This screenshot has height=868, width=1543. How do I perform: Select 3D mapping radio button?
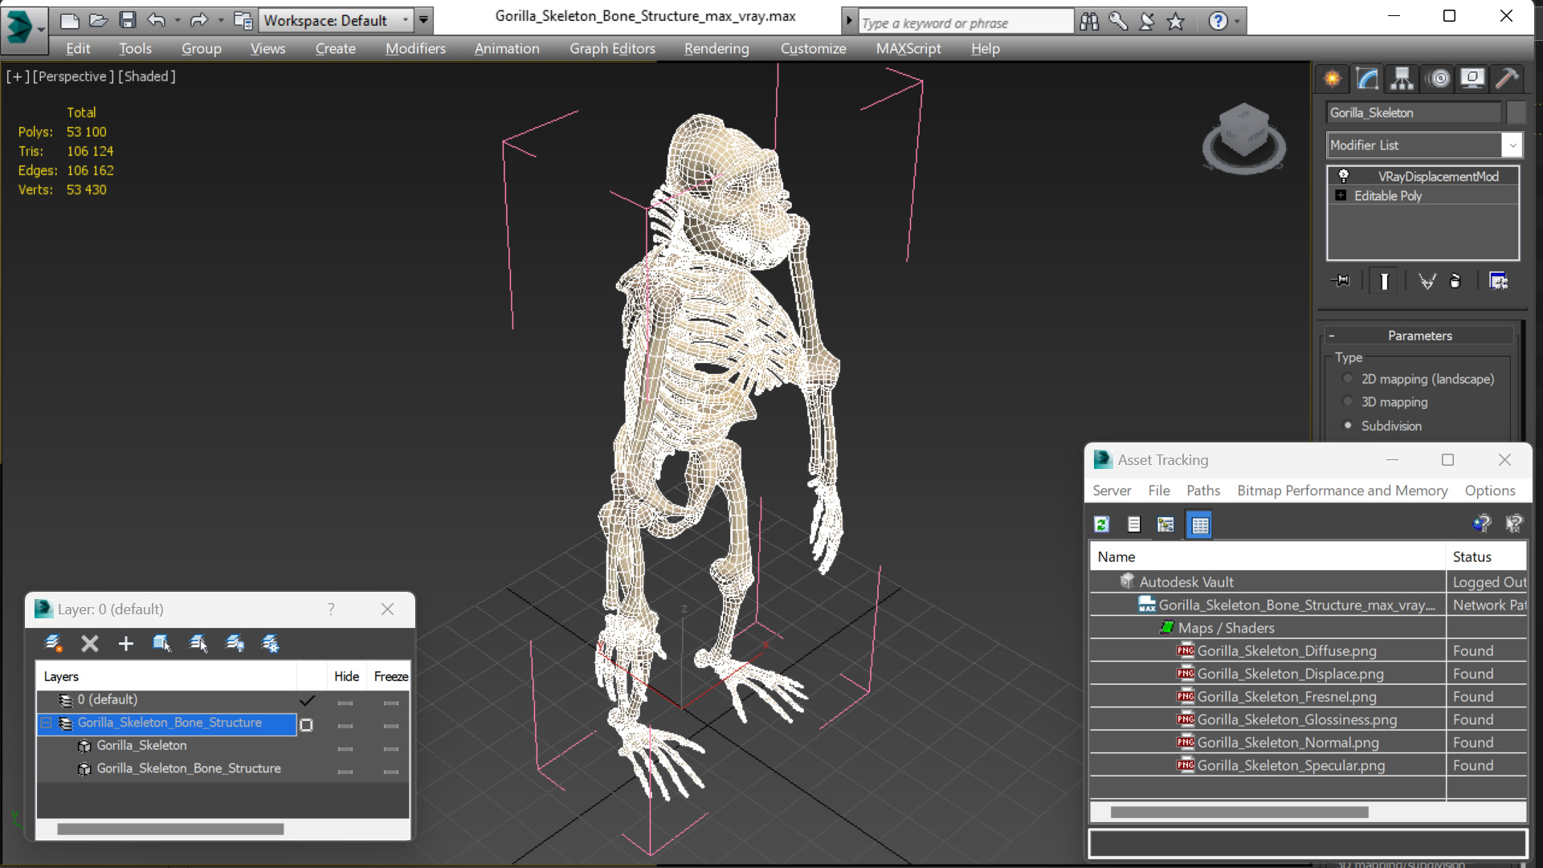click(1348, 402)
